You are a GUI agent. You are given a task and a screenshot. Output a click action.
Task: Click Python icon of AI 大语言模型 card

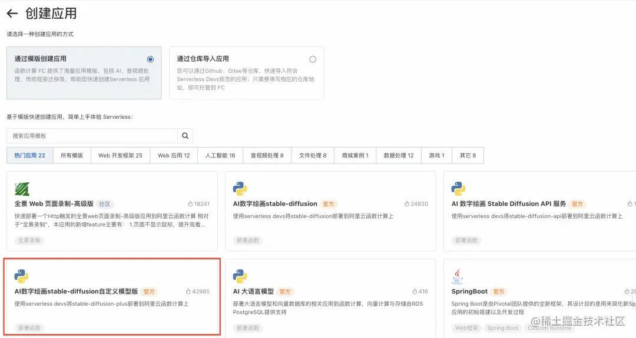pyautogui.click(x=240, y=276)
